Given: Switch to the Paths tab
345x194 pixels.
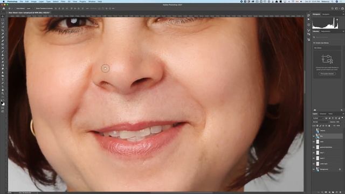Looking at the screenshot, I should (x=330, y=114).
